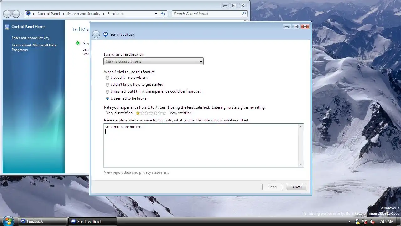Set rating to the seventh star
This screenshot has height=226, width=401.
coord(164,113)
